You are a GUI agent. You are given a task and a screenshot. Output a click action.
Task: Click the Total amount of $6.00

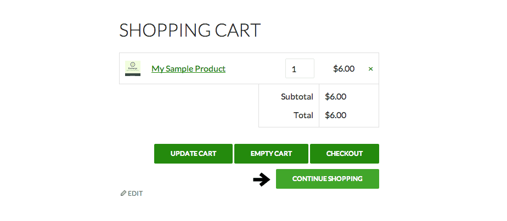click(336, 115)
